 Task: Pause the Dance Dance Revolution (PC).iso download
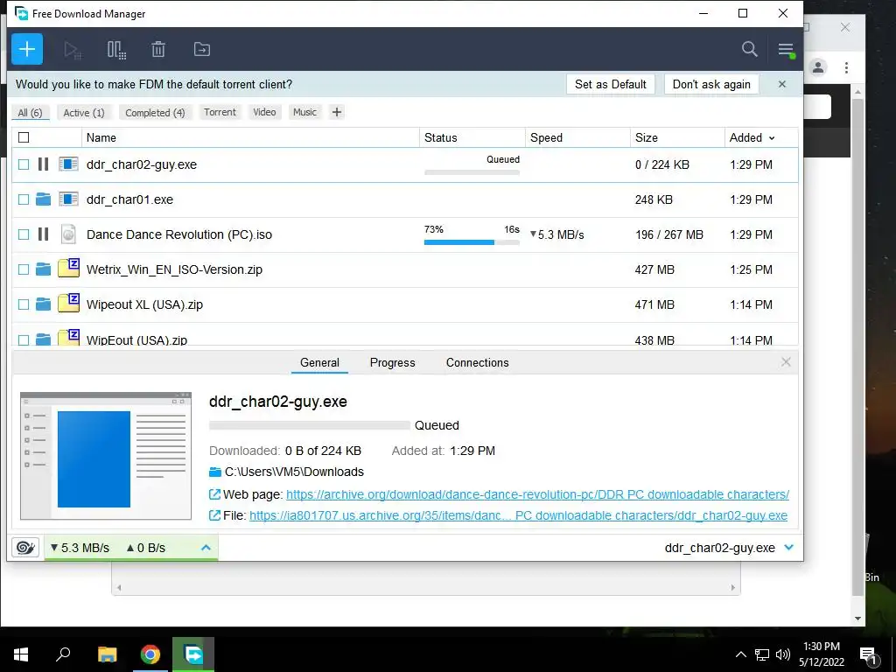point(44,234)
